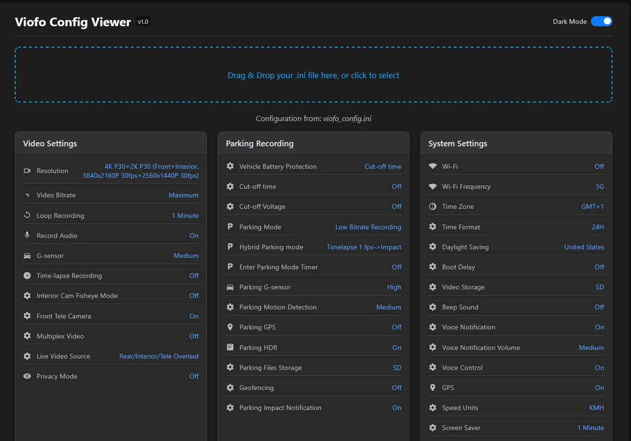Click the '1 Minute' Screen Saver value

click(591, 428)
